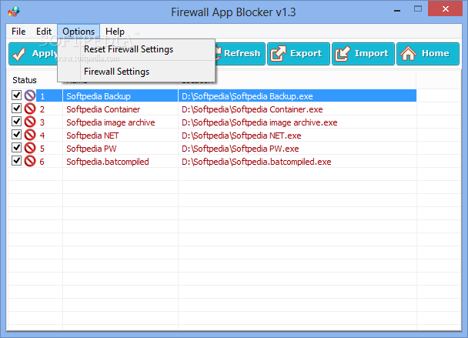Select the Softpedia.batcompiled name cell
The image size is (468, 338).
point(120,162)
